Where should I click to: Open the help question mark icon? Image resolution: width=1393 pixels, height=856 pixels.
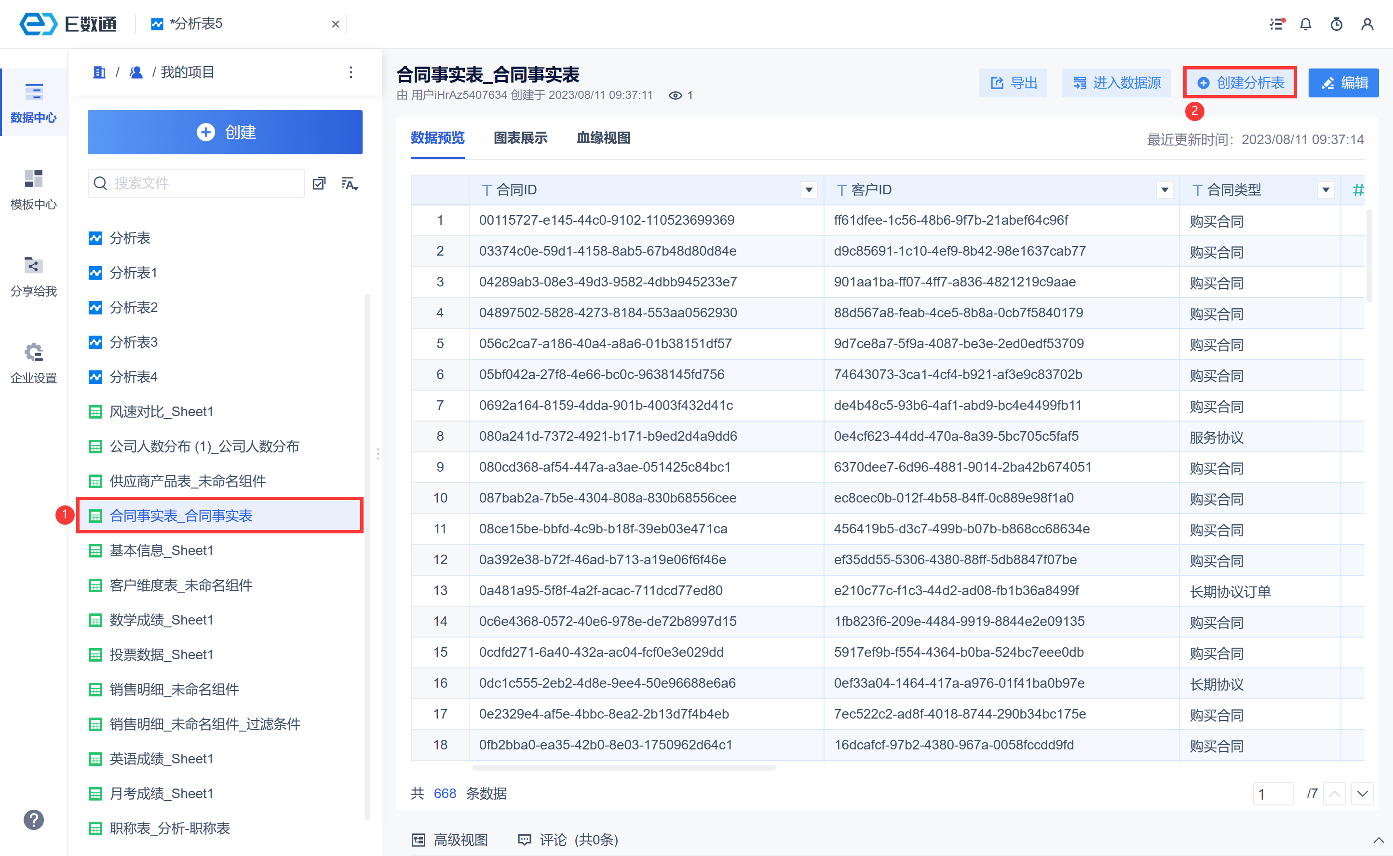(33, 819)
